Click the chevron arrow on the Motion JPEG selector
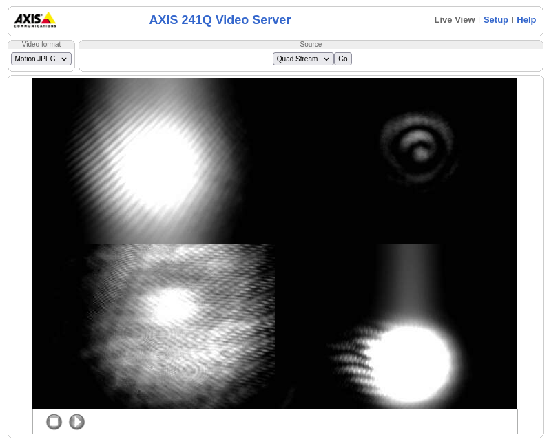The image size is (560, 446). 64,59
